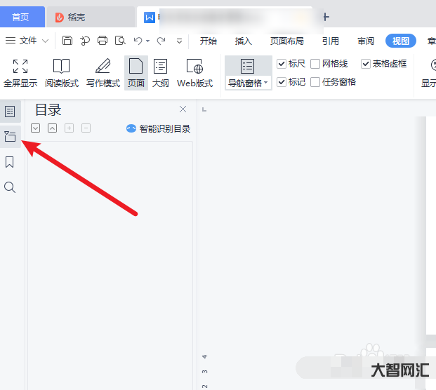Switch to the 页面布局 tab
The width and height of the screenshot is (436, 390).
point(286,41)
